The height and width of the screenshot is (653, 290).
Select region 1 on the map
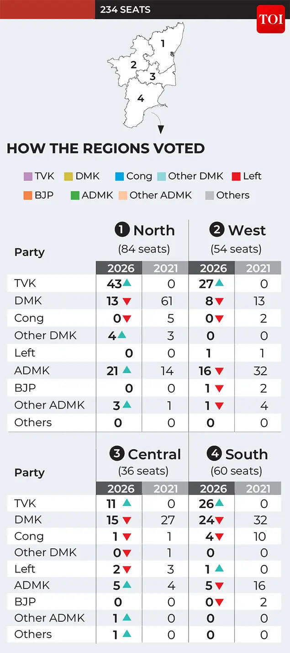163,44
